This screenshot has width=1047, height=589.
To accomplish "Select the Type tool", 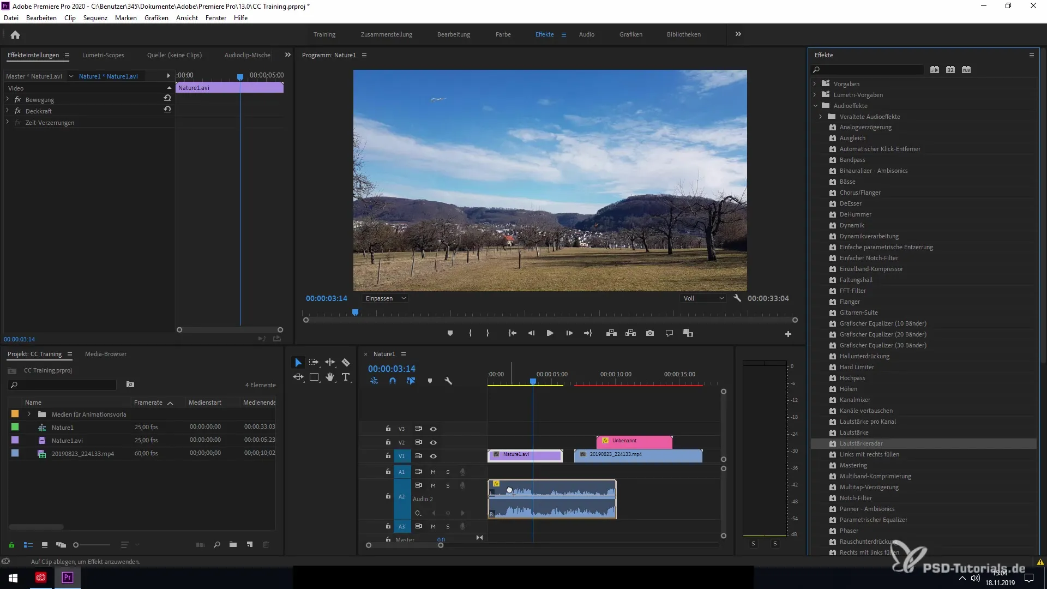I will 346,377.
